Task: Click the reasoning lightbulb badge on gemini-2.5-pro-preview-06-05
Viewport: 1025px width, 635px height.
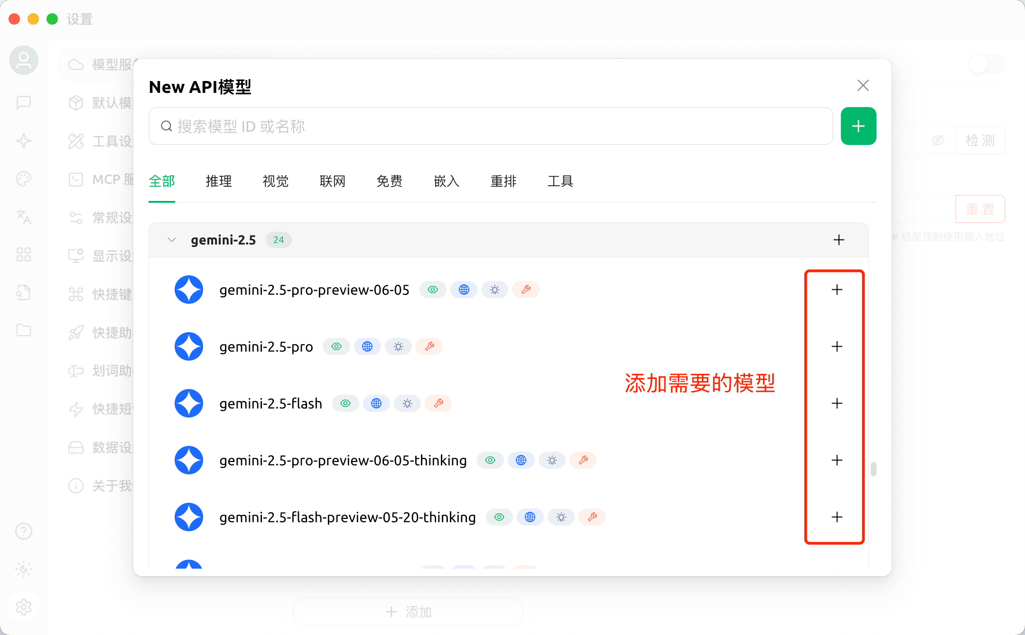Action: coord(494,290)
